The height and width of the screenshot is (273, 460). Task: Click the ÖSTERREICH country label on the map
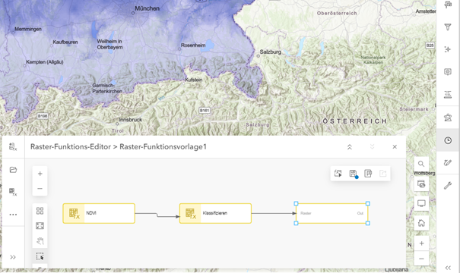(355, 121)
